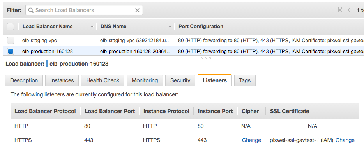Image resolution: width=364 pixels, height=151 pixels.
Task: Click port configuration text of elb-production-160128 row
Action: pos(271,51)
